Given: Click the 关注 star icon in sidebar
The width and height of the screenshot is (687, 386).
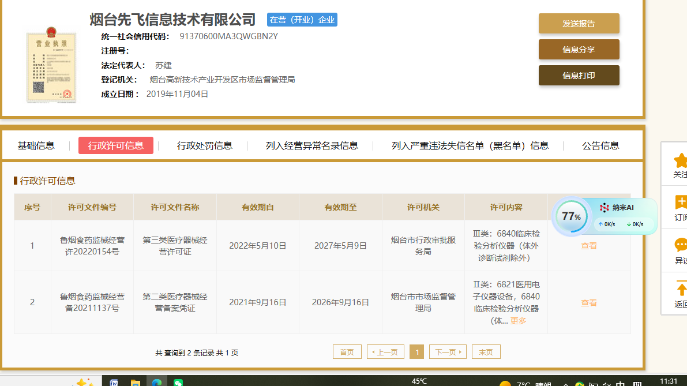Looking at the screenshot, I should 681,160.
